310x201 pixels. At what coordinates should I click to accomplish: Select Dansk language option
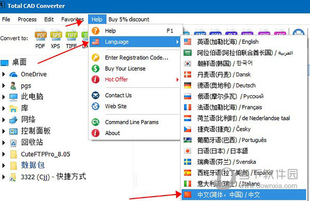tap(244, 74)
